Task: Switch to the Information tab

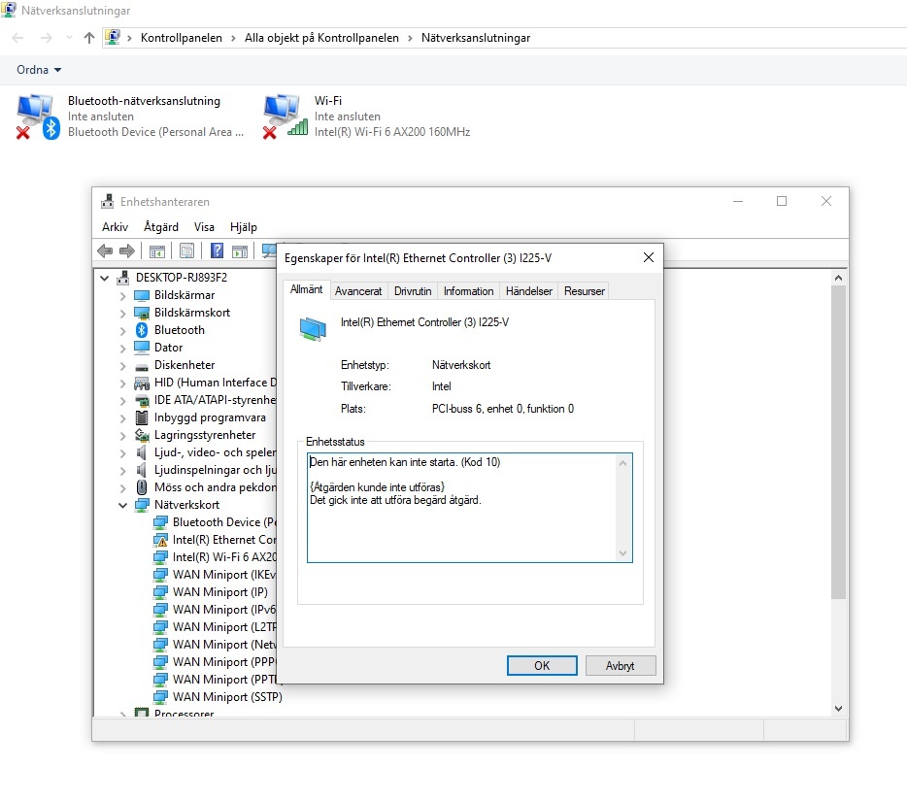Action: pos(468,291)
